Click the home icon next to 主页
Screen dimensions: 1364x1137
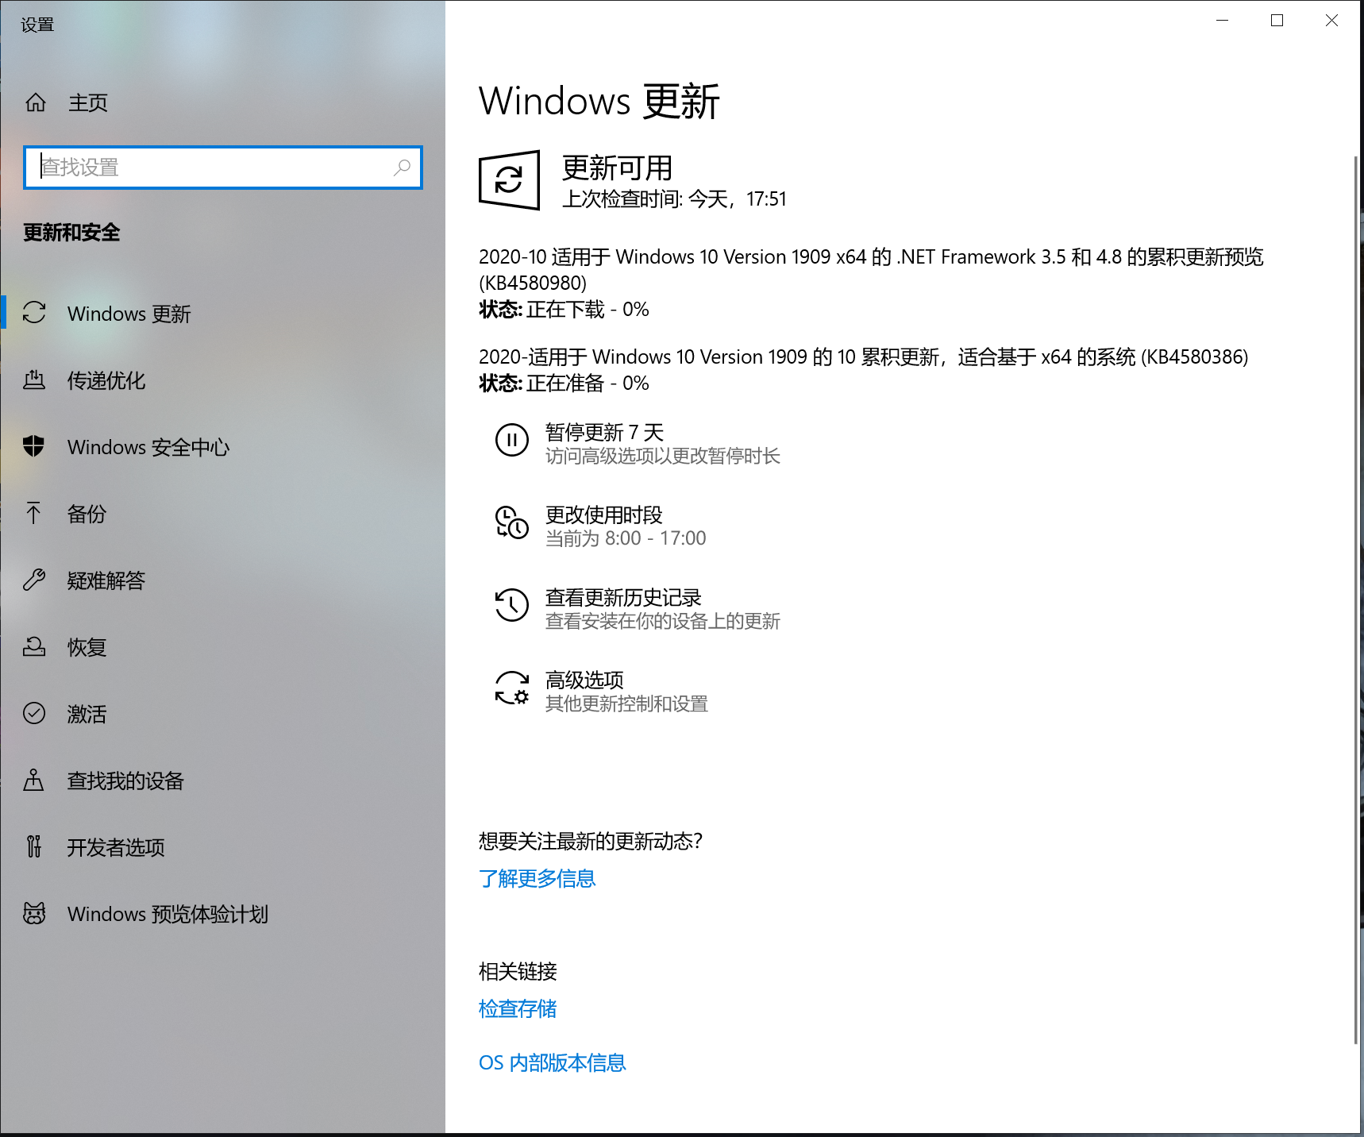point(36,102)
